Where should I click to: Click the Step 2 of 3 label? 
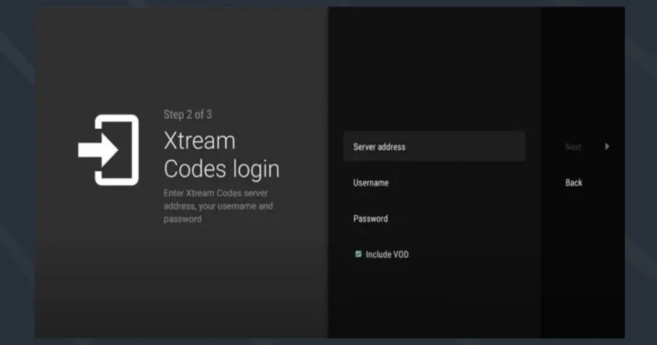point(188,114)
